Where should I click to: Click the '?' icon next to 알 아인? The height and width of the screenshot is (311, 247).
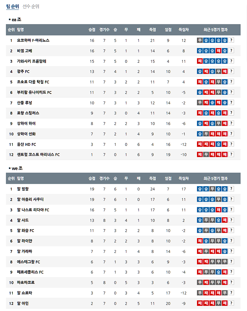tap(231, 303)
